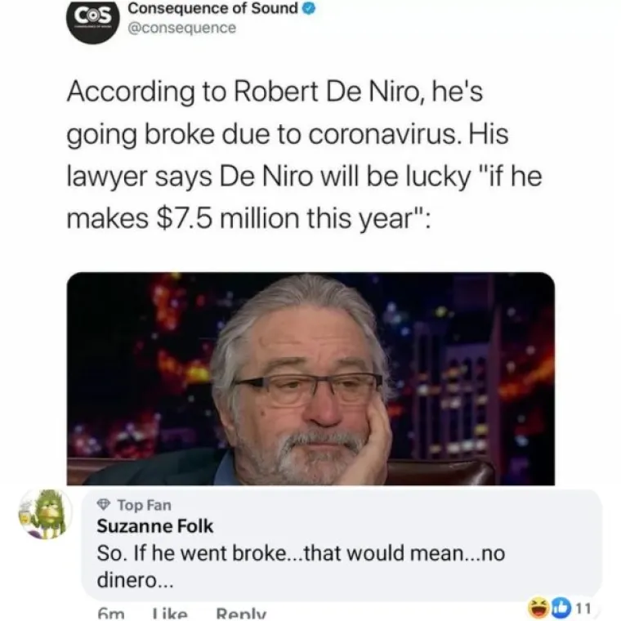
Task: Click the blue verified badge
Action: click(x=309, y=9)
